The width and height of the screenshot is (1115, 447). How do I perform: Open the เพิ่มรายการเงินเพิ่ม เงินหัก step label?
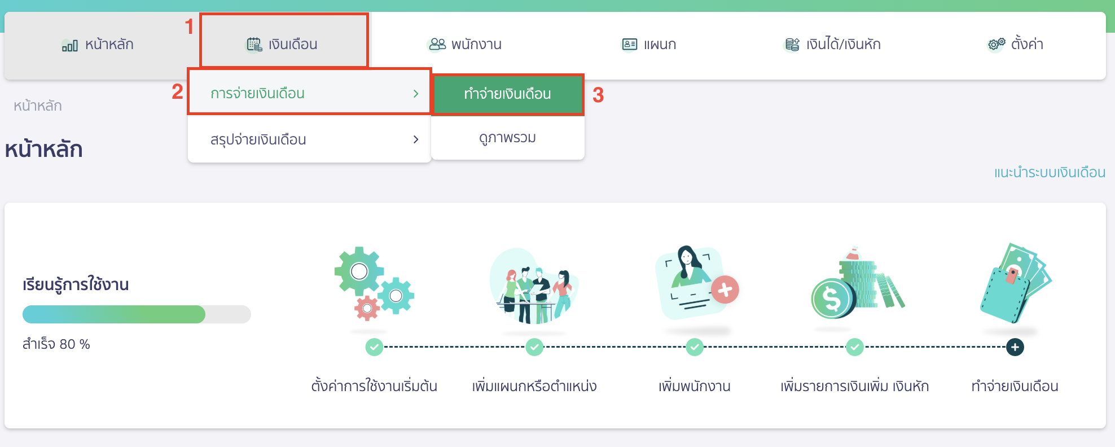click(855, 386)
